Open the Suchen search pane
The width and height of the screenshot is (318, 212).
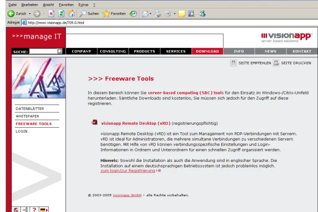click(x=89, y=14)
